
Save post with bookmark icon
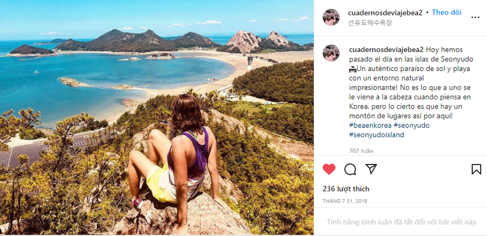point(476,169)
